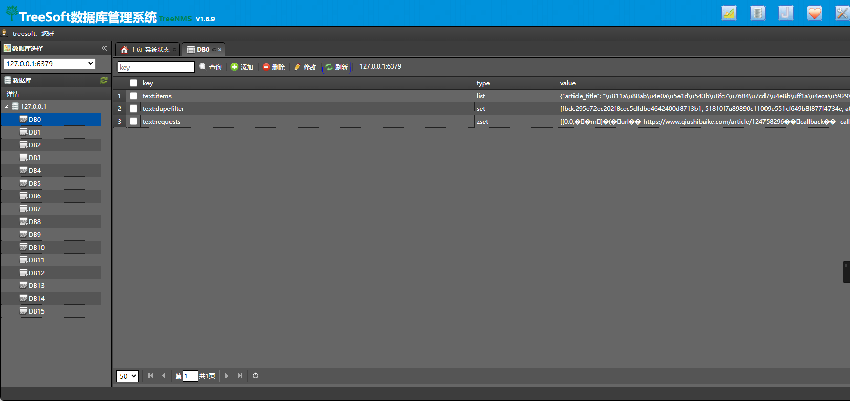Click 删除 delete button
The height and width of the screenshot is (401, 850).
tap(274, 67)
